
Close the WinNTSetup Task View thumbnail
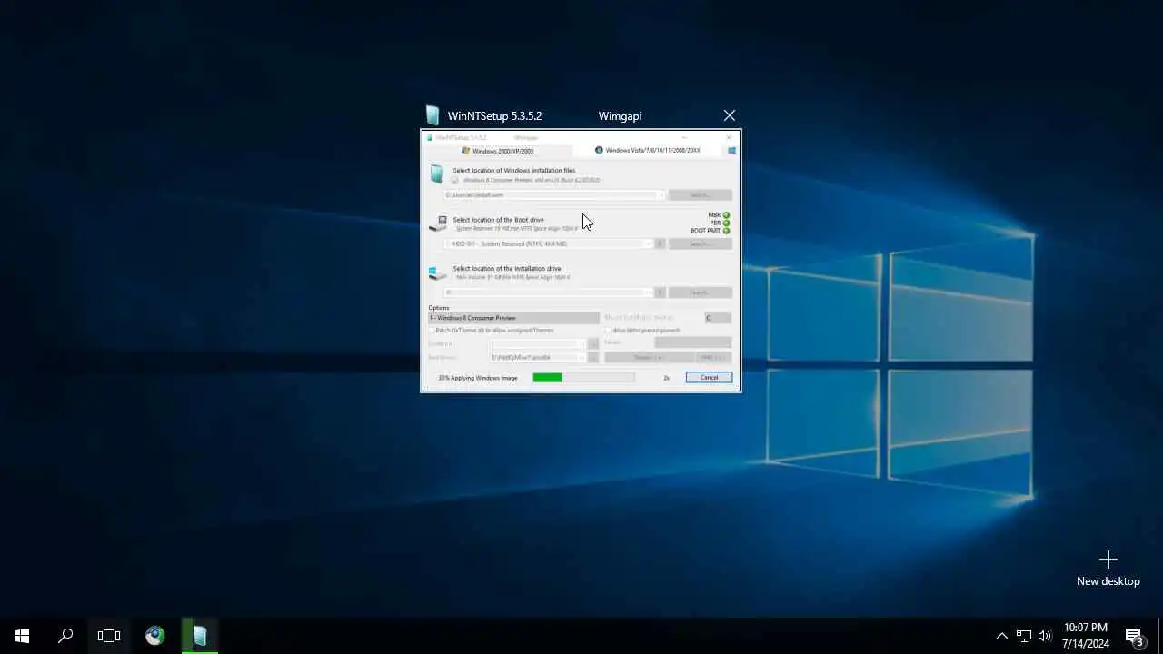click(x=730, y=115)
